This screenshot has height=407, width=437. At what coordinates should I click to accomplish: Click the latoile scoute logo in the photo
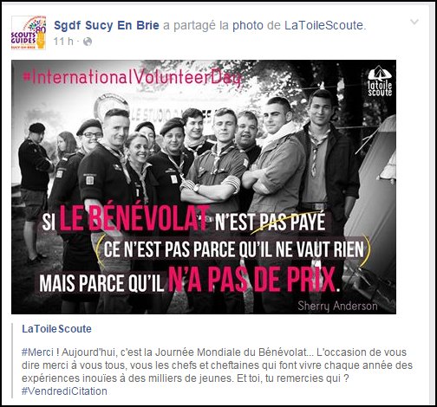tap(380, 81)
